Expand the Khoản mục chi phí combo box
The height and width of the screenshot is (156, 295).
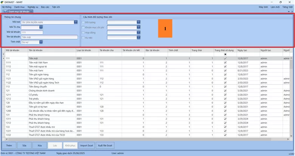coord(139,27)
